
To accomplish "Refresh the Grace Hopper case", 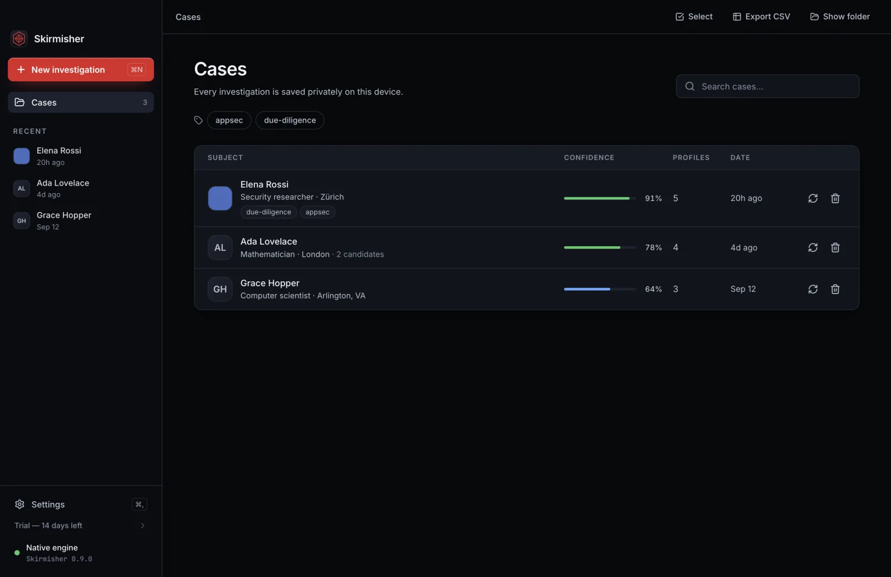I will tap(813, 289).
